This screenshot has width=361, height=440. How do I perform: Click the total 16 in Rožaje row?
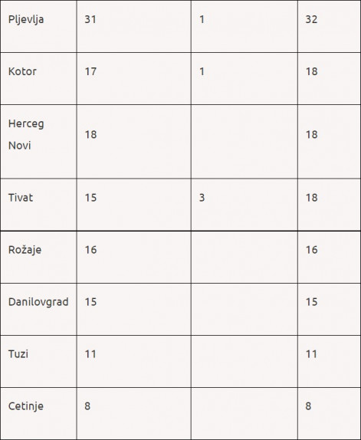(312, 250)
